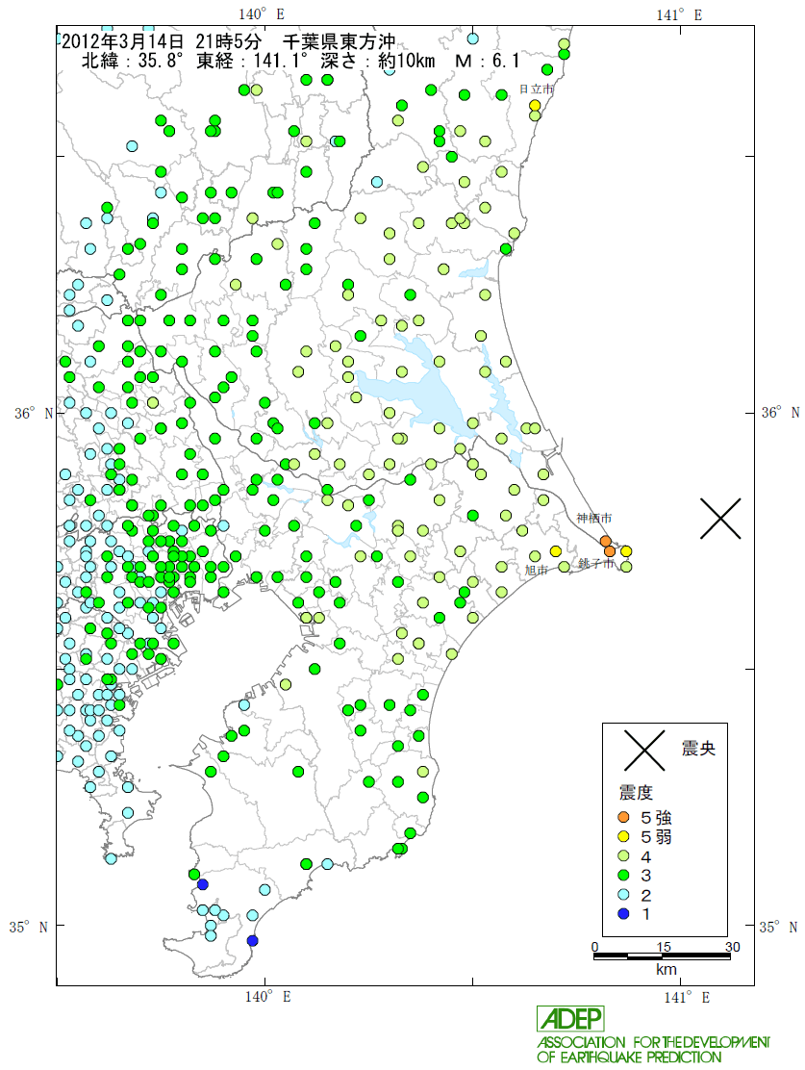
Task: Click the 35° N label on the right edge
Action: [778, 928]
